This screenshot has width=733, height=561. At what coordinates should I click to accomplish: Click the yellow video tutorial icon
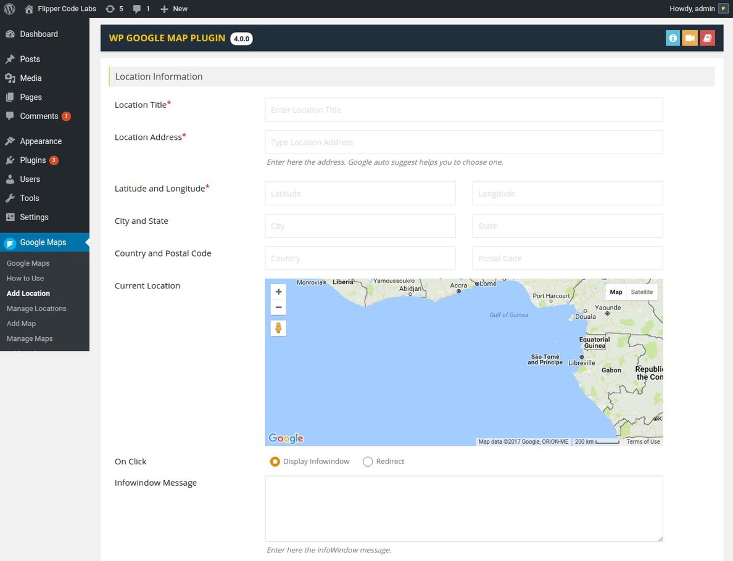[x=690, y=38]
